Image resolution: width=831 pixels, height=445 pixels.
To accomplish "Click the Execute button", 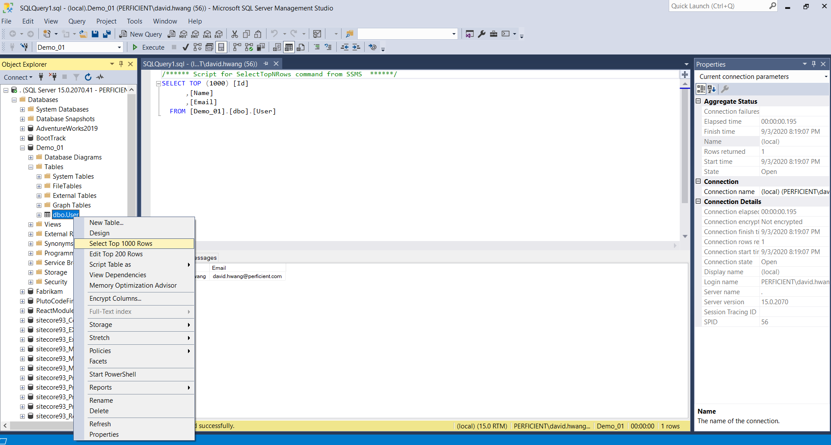I will click(151, 47).
